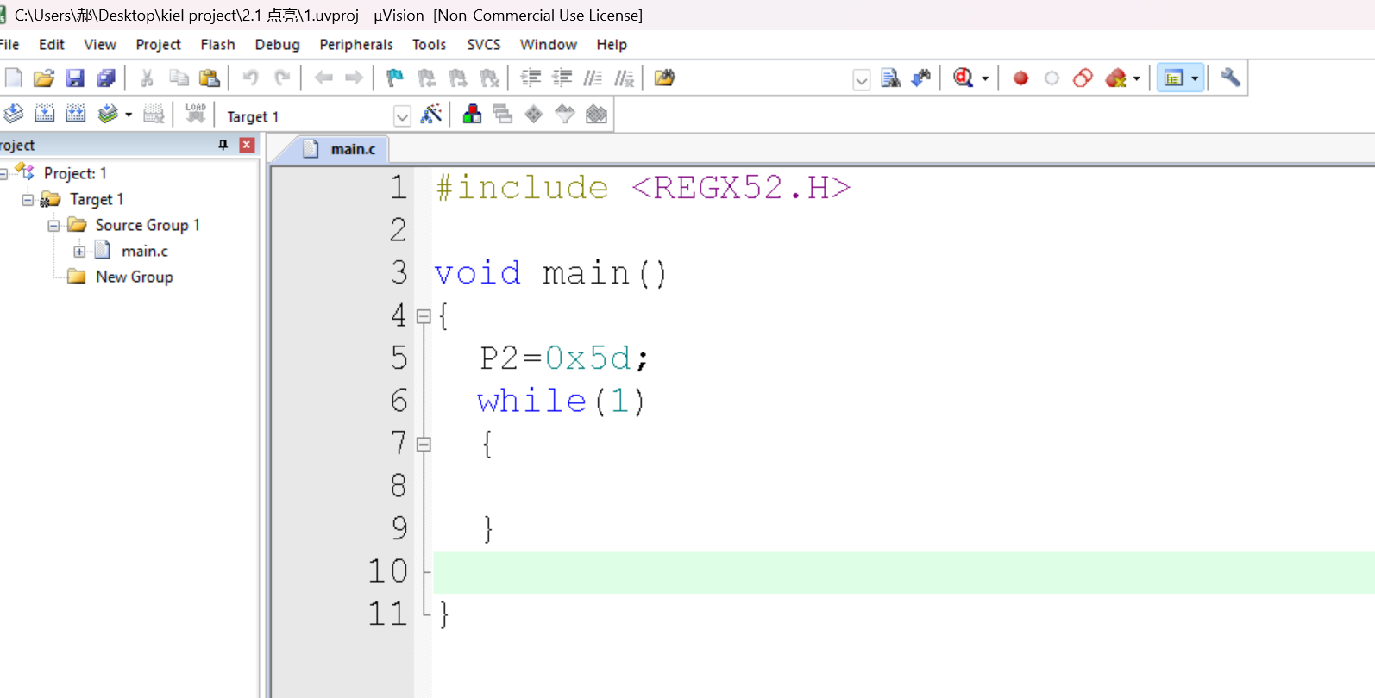Image resolution: width=1375 pixels, height=698 pixels.
Task: Collapse the while block fold at line 7
Action: (424, 445)
